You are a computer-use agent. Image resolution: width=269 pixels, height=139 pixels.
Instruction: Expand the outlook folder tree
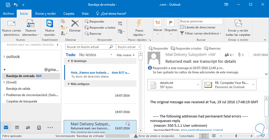point(4,57)
